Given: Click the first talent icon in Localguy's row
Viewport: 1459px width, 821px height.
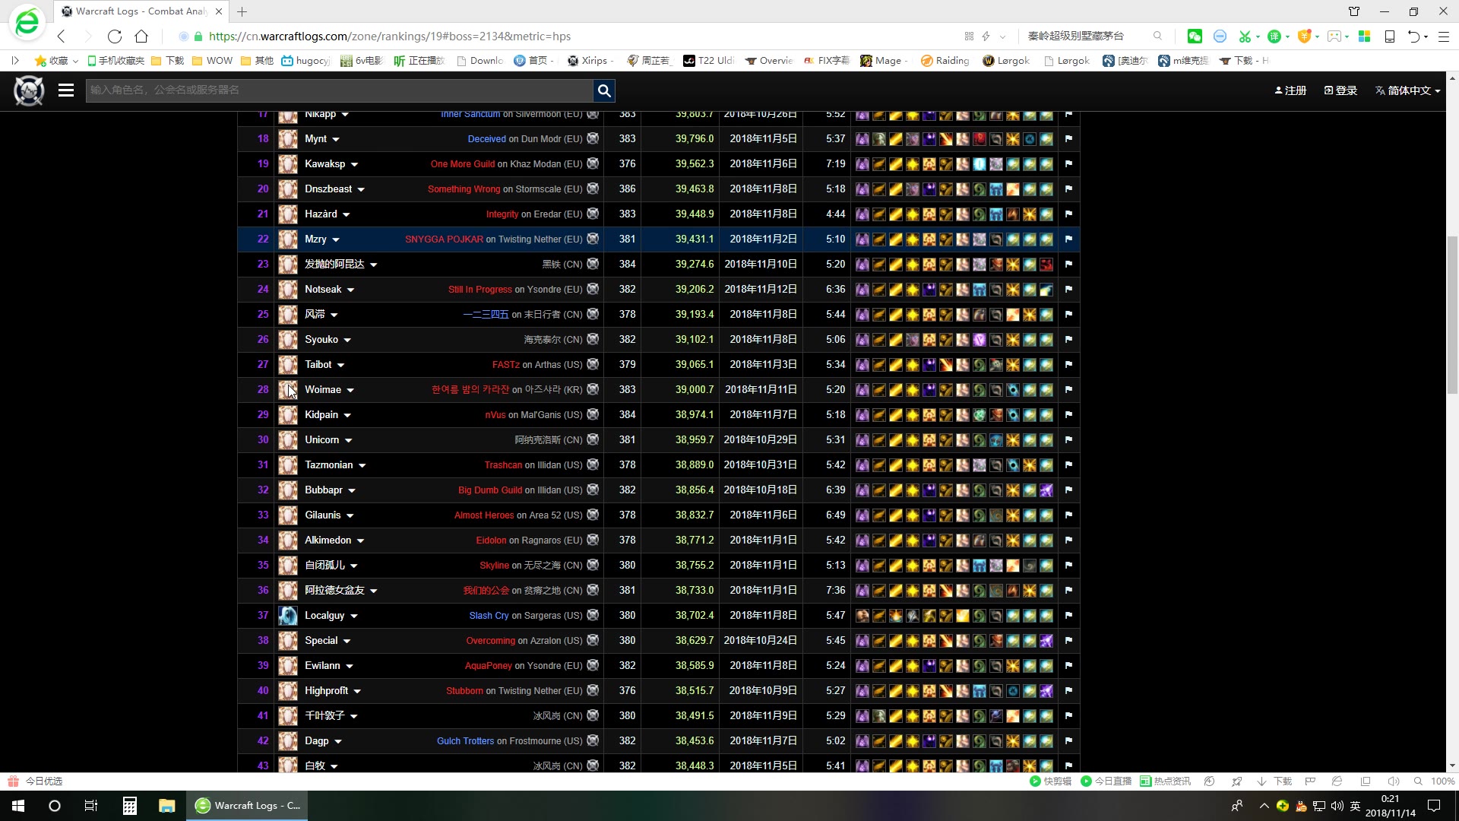Looking at the screenshot, I should pos(862,616).
